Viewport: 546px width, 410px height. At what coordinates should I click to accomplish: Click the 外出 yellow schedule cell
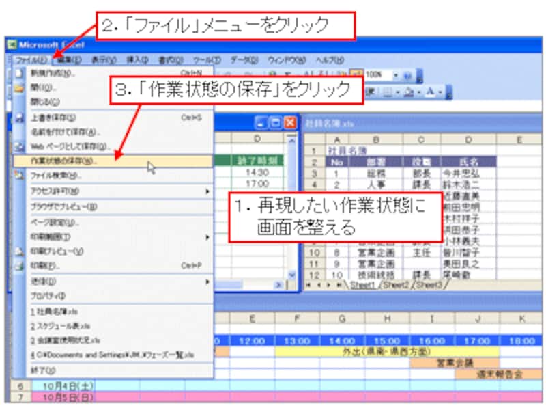[x=387, y=351]
